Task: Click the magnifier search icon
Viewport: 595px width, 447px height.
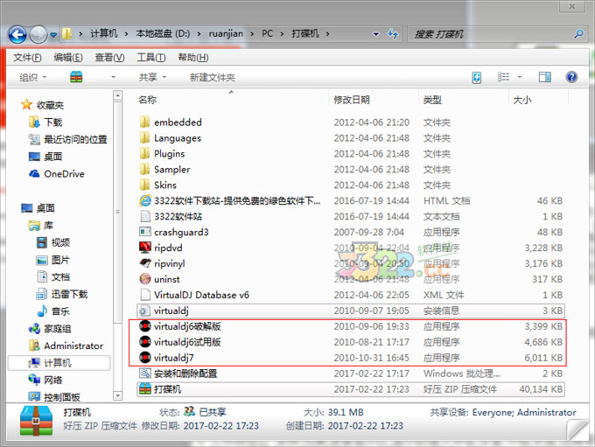Action: [x=579, y=34]
